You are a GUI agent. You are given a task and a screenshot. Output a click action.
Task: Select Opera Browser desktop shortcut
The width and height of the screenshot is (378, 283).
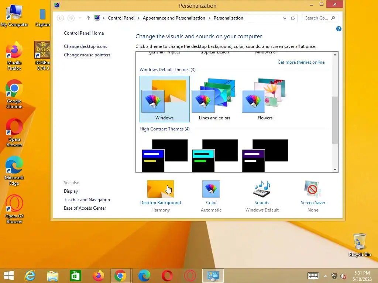click(x=14, y=132)
